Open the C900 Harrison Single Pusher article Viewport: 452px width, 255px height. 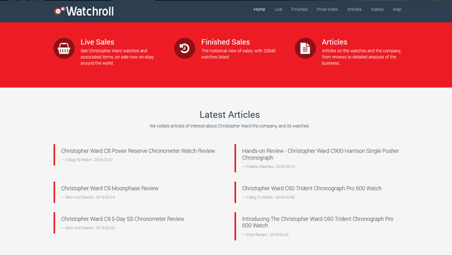[320, 154]
